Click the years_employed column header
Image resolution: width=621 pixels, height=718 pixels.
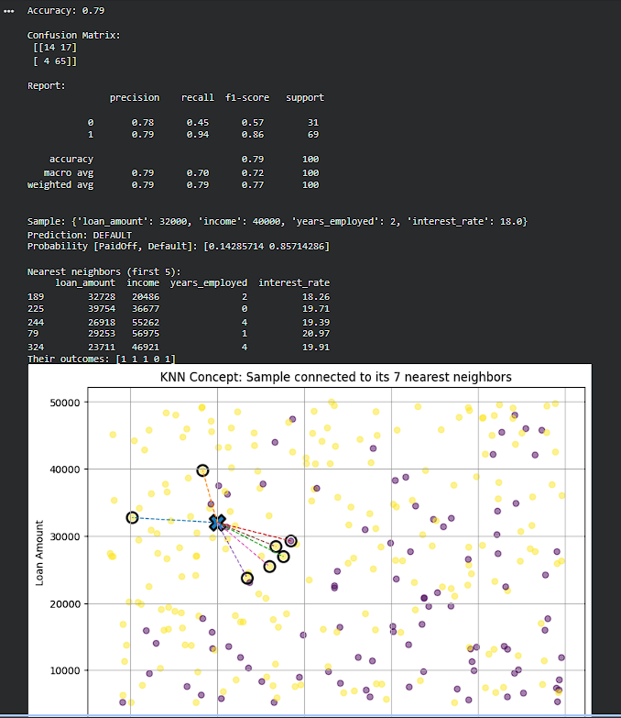pyautogui.click(x=209, y=283)
